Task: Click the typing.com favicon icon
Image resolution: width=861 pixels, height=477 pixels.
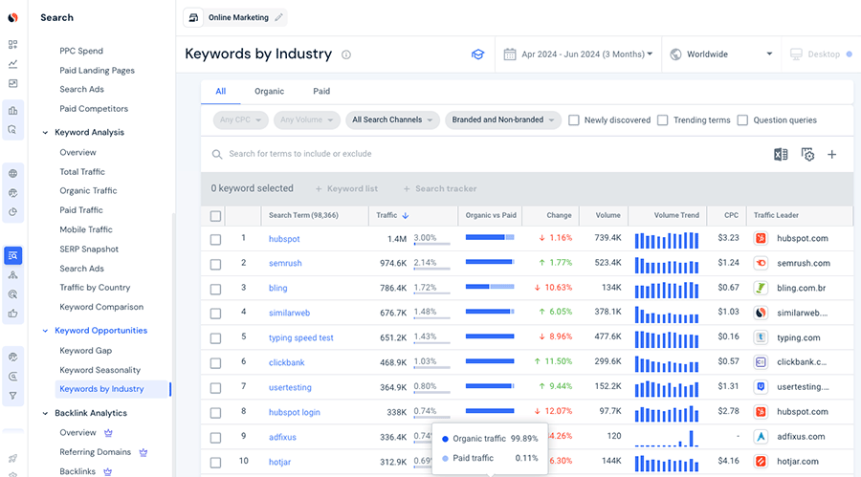Action: [761, 337]
